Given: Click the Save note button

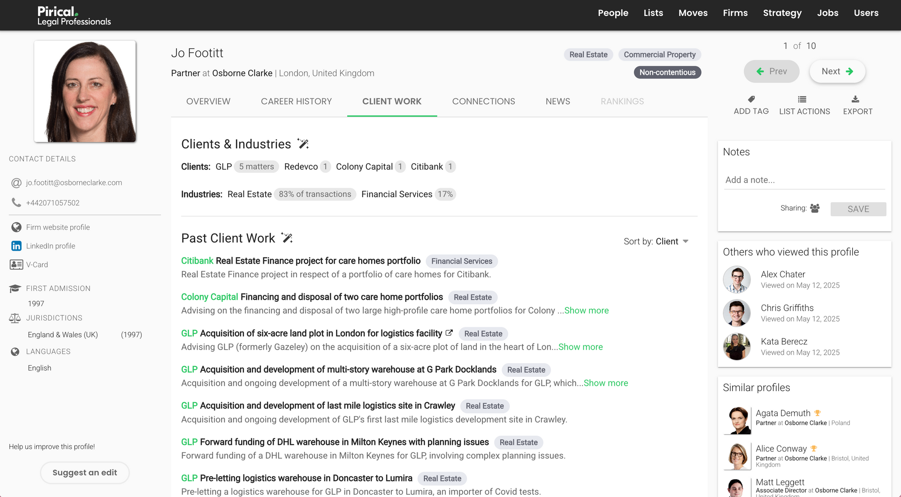Looking at the screenshot, I should point(858,209).
